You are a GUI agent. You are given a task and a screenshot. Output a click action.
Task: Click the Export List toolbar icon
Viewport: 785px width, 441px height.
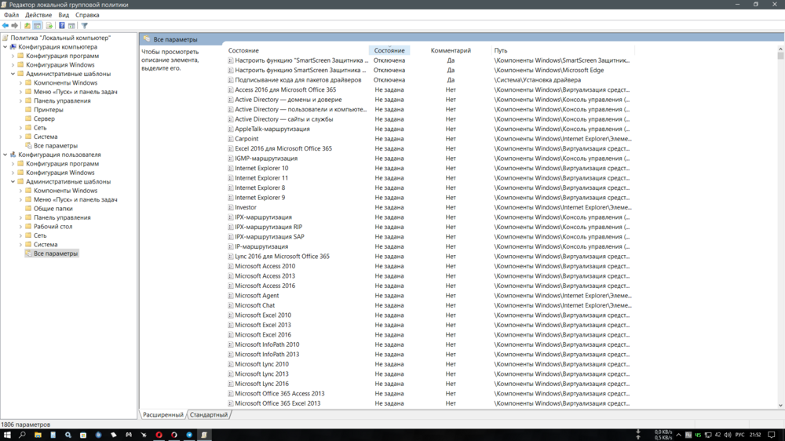[x=49, y=26]
